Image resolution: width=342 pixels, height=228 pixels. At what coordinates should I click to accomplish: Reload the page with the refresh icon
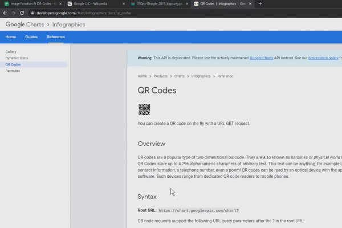point(22,13)
